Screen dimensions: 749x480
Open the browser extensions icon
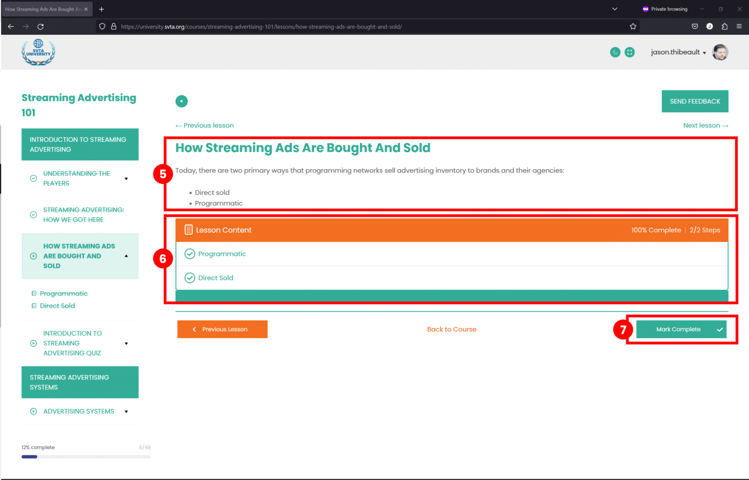click(x=724, y=26)
